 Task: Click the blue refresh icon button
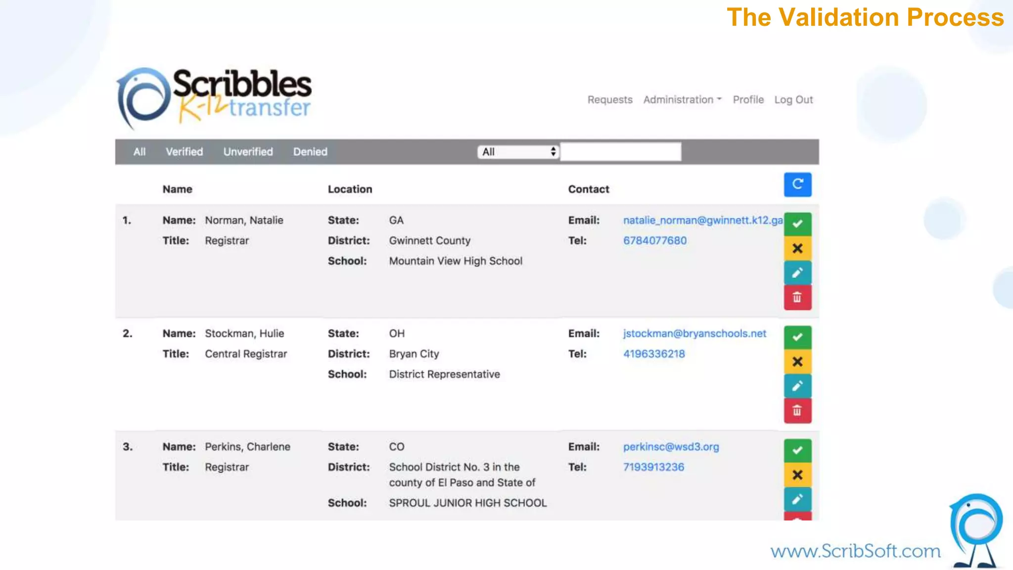(x=797, y=185)
